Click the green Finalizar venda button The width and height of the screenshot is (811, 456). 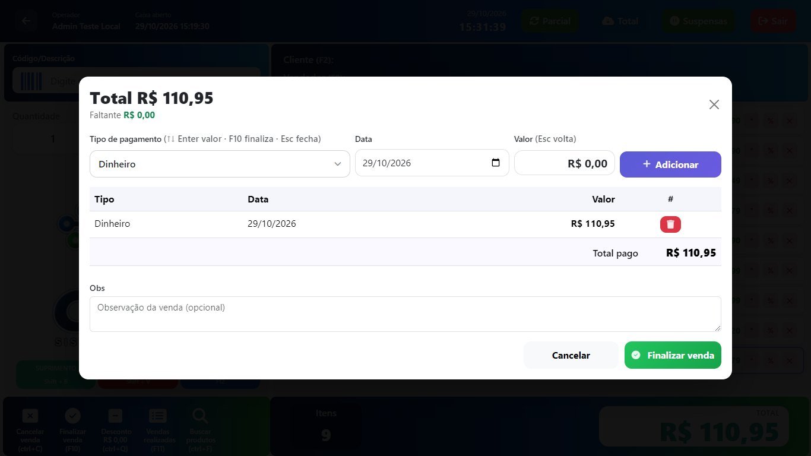pyautogui.click(x=673, y=355)
